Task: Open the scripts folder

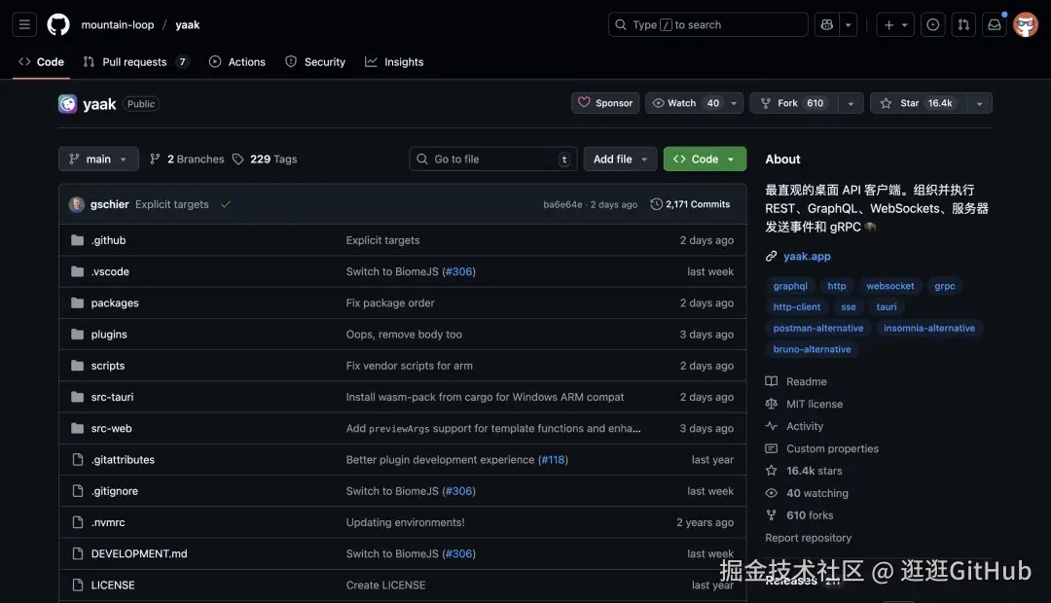Action: 108,366
